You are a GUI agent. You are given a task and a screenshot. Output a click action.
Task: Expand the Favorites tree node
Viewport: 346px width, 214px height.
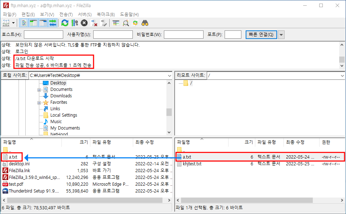[39, 103]
